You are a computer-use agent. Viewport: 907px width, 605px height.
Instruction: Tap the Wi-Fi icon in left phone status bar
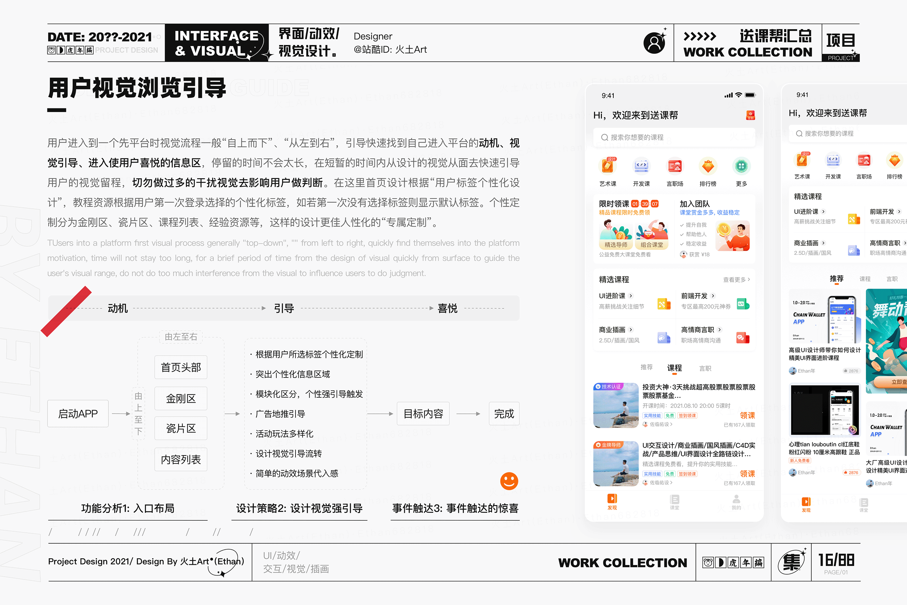738,95
